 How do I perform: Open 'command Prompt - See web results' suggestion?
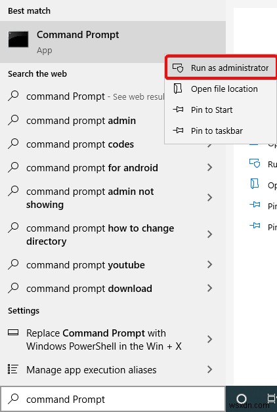coord(83,96)
